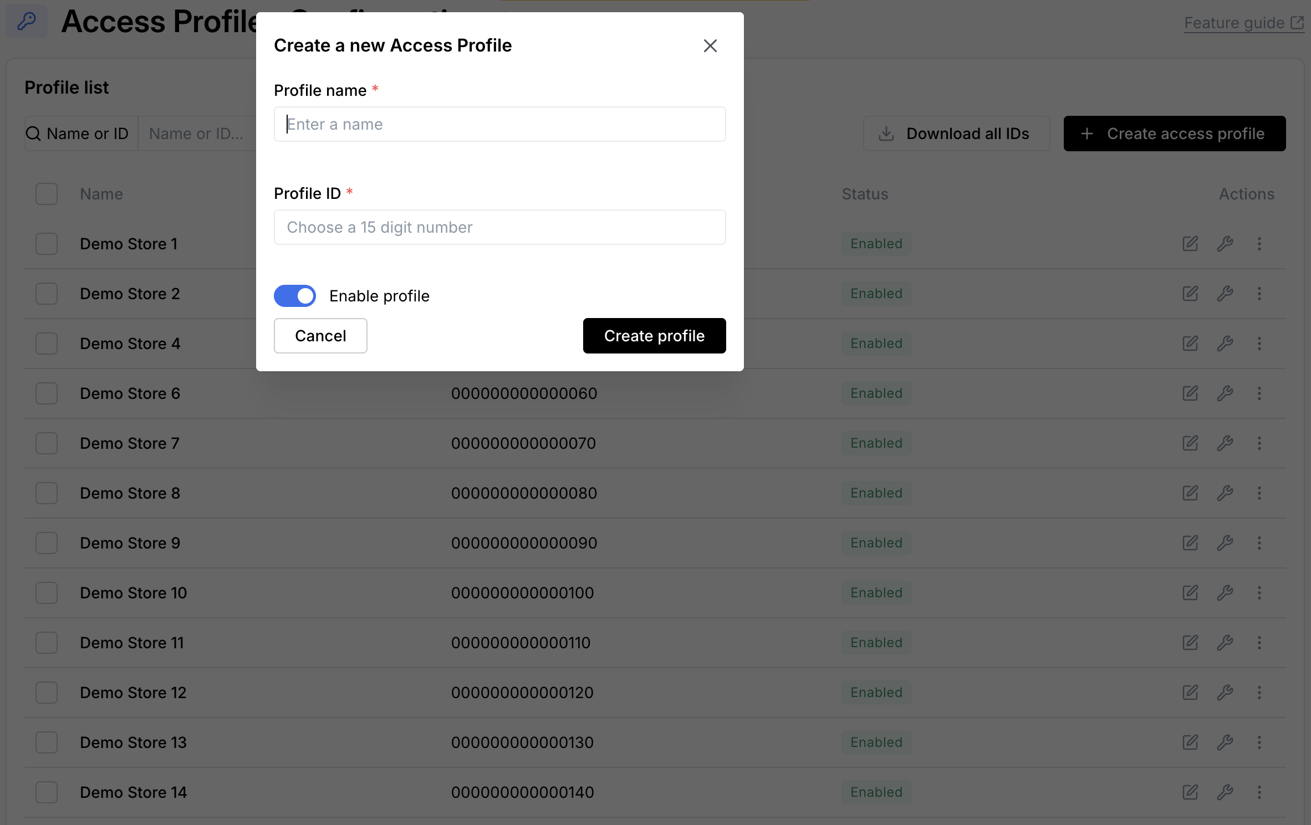This screenshot has width=1311, height=825.
Task: Click the Create profile button
Action: [654, 336]
